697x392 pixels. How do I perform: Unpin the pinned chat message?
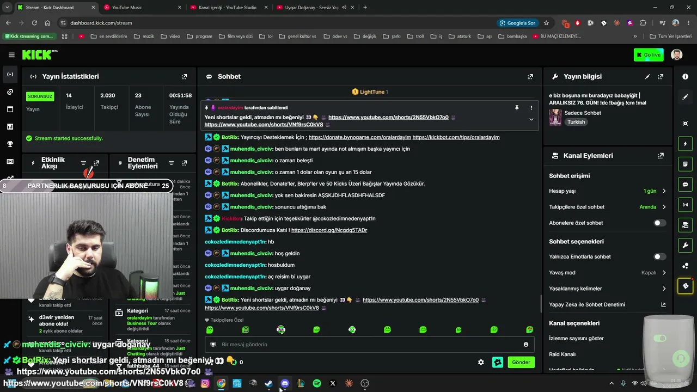(x=517, y=108)
